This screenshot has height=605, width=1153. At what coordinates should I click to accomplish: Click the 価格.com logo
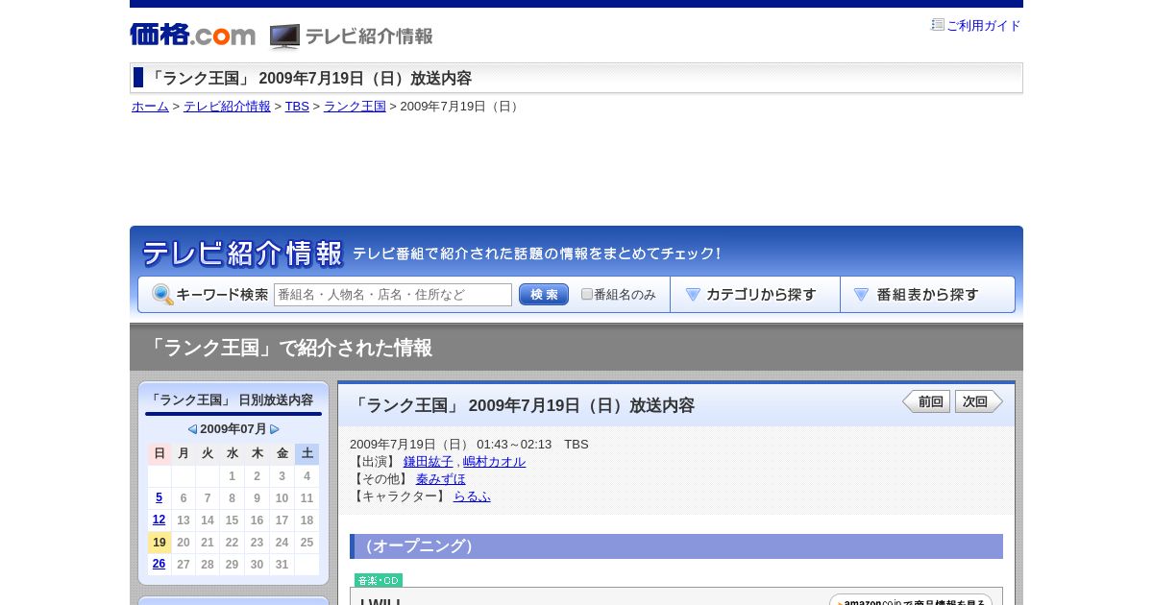pos(192,35)
